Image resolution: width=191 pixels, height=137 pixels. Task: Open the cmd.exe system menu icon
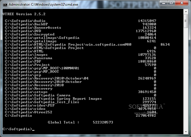point(5,5)
